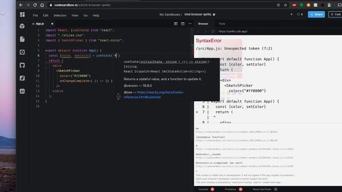Click the Share button
Image resolution: width=342 pixels, height=192 pixels.
[x=316, y=14]
